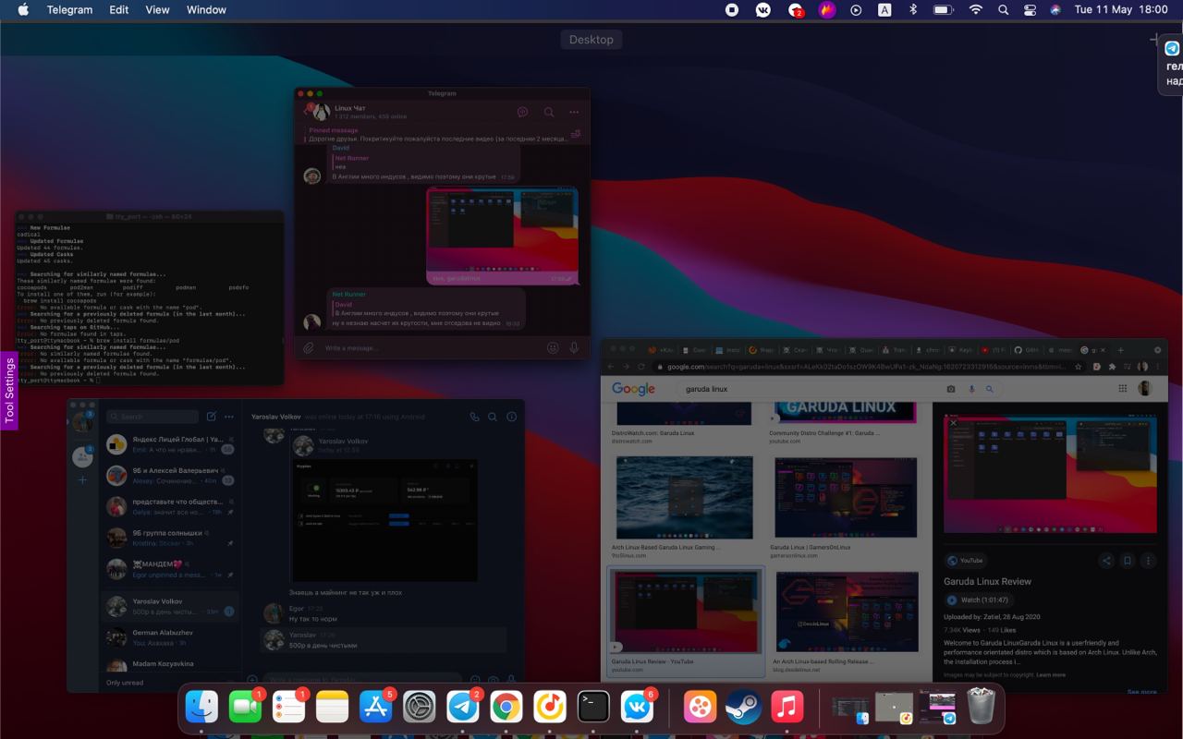Launch Steam from the Dock
Image resolution: width=1183 pixels, height=739 pixels.
743,708
